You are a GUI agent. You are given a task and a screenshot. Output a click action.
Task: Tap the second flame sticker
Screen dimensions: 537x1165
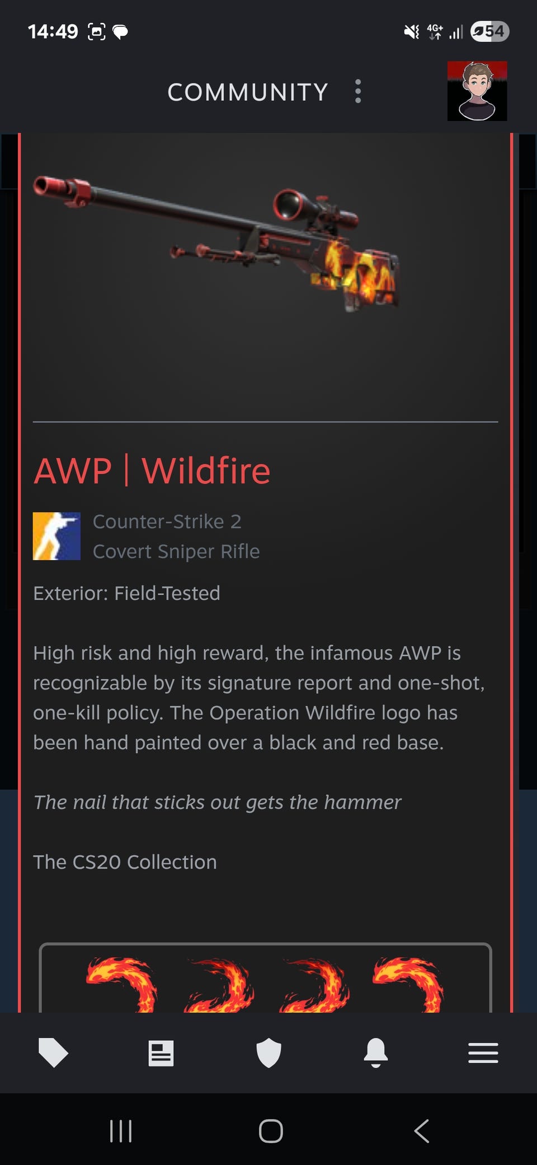tap(219, 984)
